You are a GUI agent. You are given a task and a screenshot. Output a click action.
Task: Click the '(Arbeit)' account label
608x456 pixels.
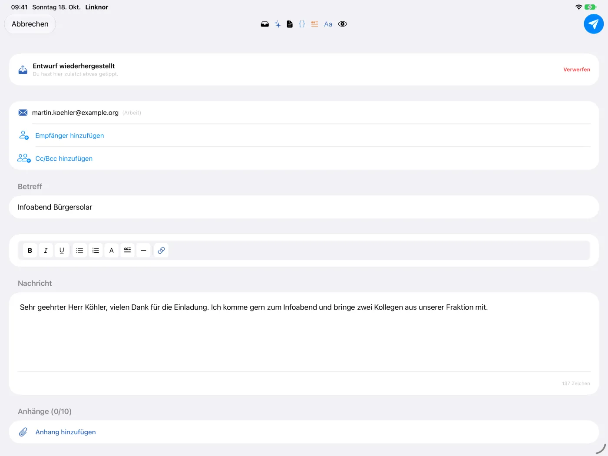pyautogui.click(x=132, y=113)
